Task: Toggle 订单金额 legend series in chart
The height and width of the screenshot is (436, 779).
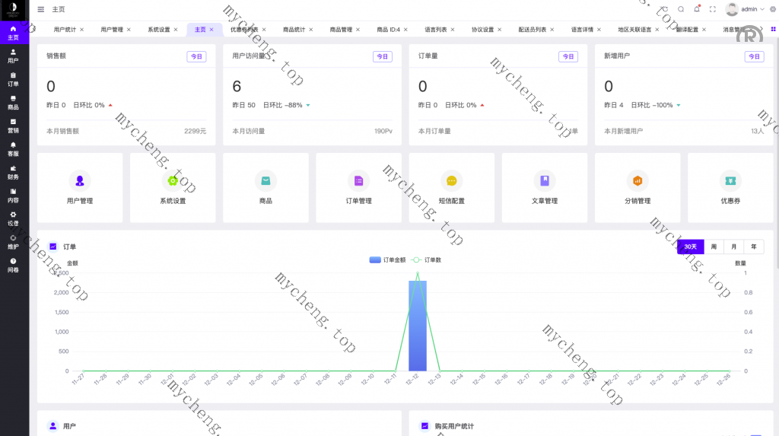Action: coord(386,260)
